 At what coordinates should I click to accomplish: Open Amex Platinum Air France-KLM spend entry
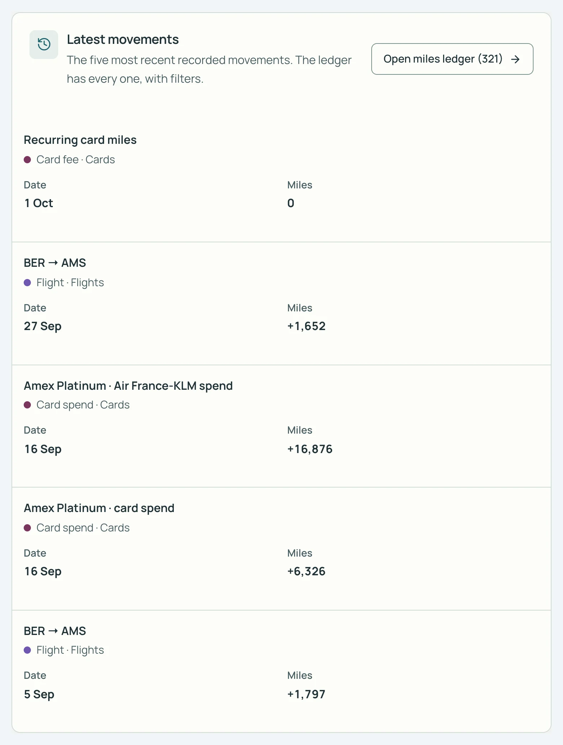(x=281, y=426)
